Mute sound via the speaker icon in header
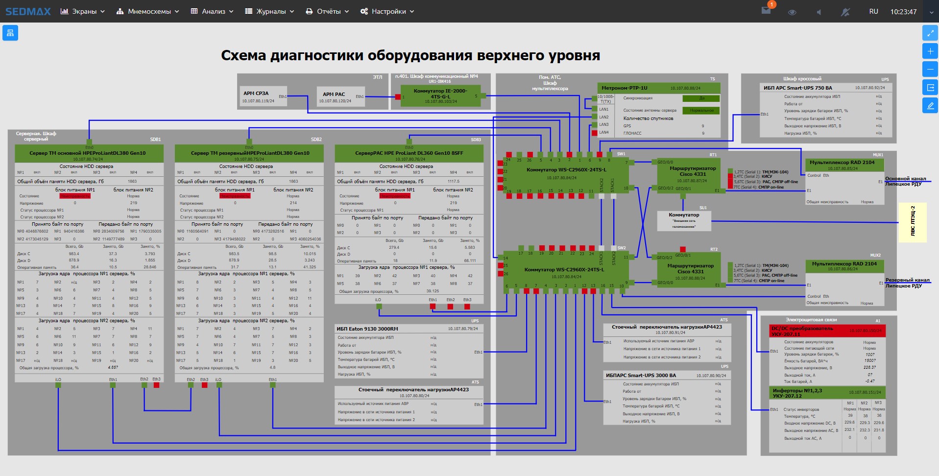The image size is (939, 476). point(819,11)
